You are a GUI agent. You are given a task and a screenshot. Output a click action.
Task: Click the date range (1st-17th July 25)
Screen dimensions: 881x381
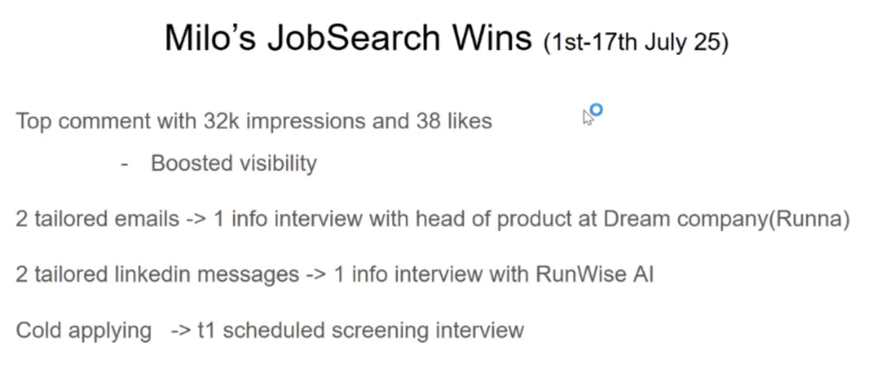click(636, 43)
